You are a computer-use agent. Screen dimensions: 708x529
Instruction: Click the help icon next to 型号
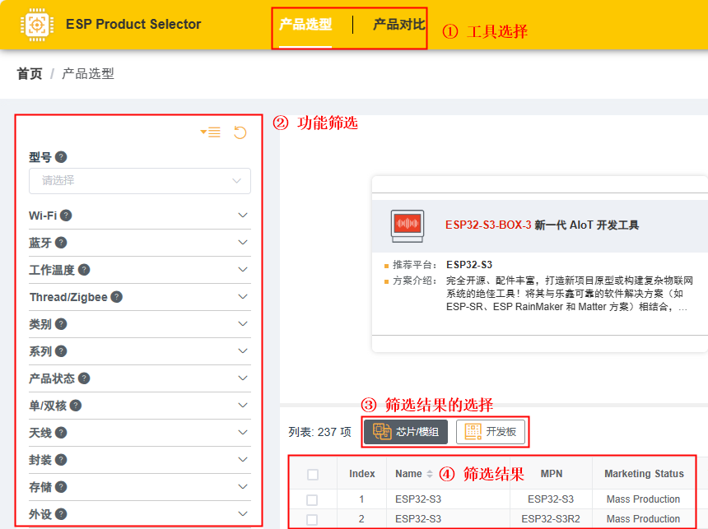(x=61, y=157)
